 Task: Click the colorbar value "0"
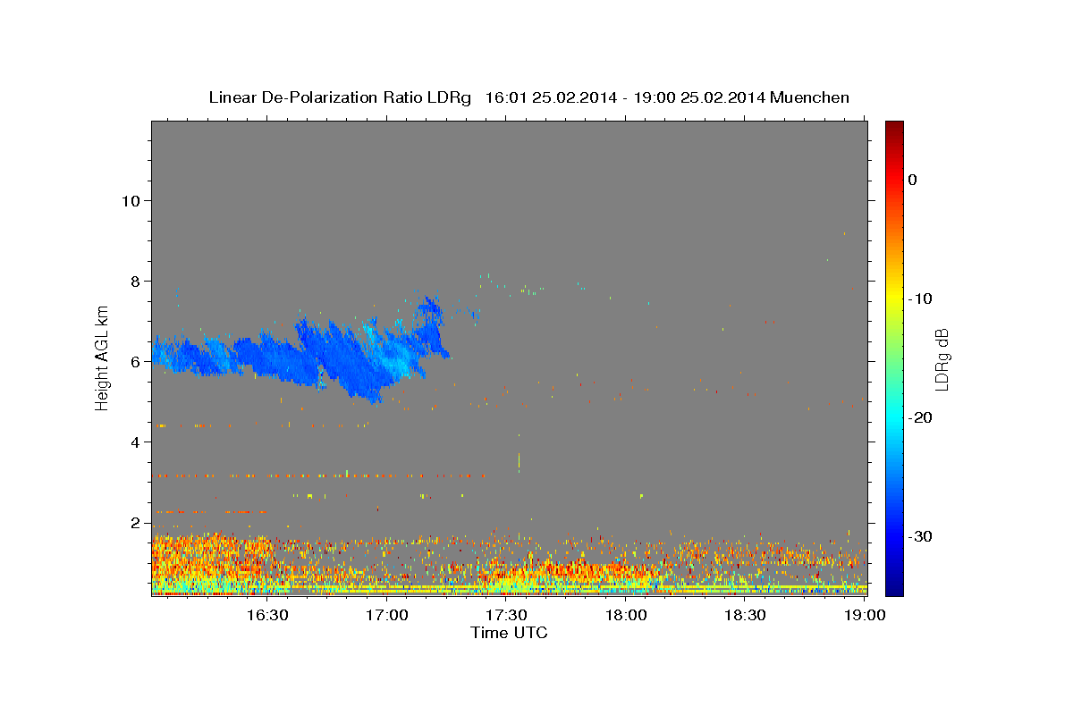pyautogui.click(x=912, y=180)
